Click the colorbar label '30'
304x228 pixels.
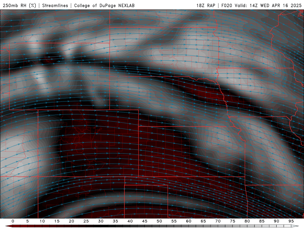101,221
